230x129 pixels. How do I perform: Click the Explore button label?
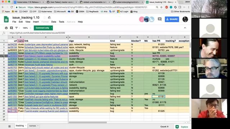coord(184,127)
